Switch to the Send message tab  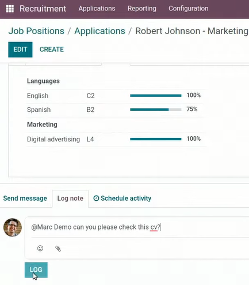(25, 198)
